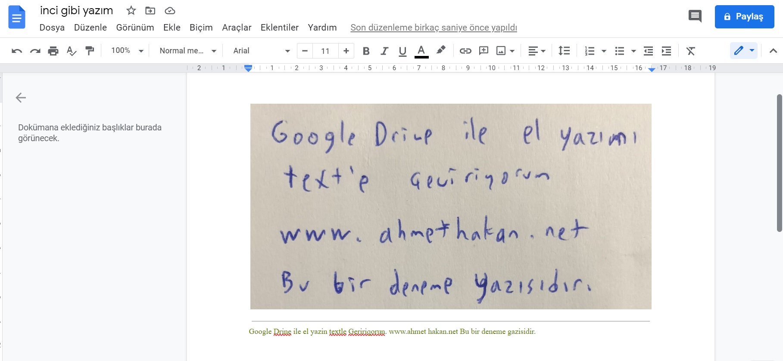The width and height of the screenshot is (783, 361).
Task: Click the move to folder icon
Action: pos(150,10)
